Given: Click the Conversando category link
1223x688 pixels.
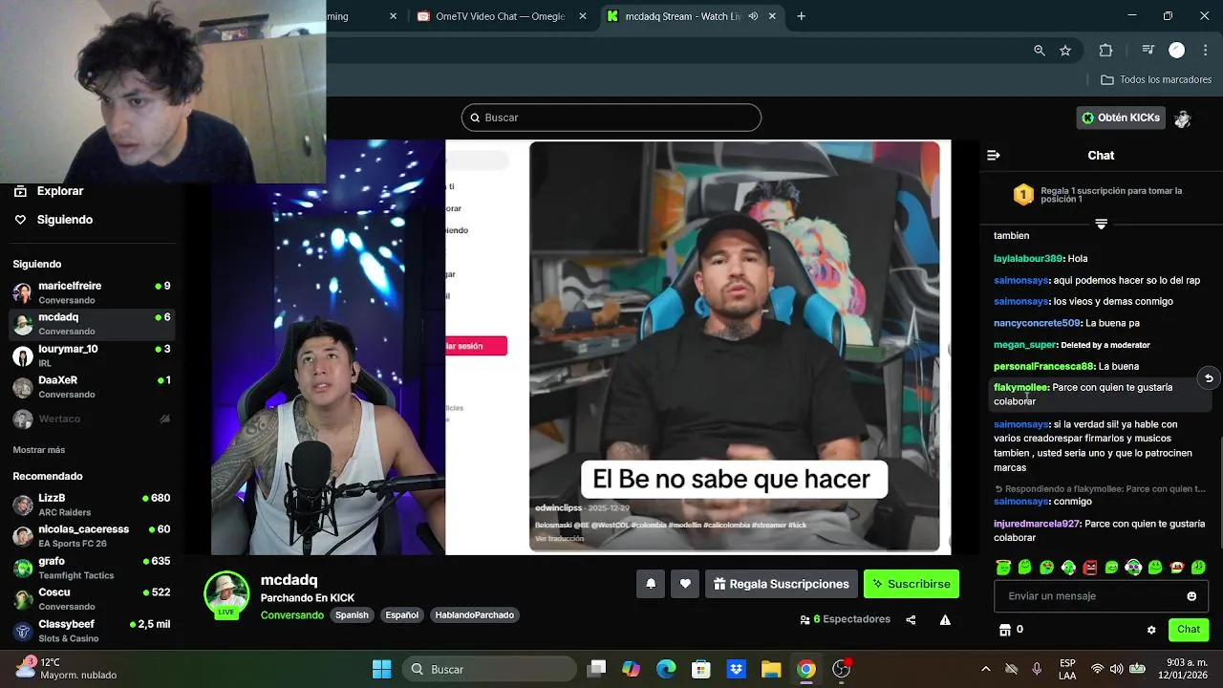Looking at the screenshot, I should (x=292, y=615).
